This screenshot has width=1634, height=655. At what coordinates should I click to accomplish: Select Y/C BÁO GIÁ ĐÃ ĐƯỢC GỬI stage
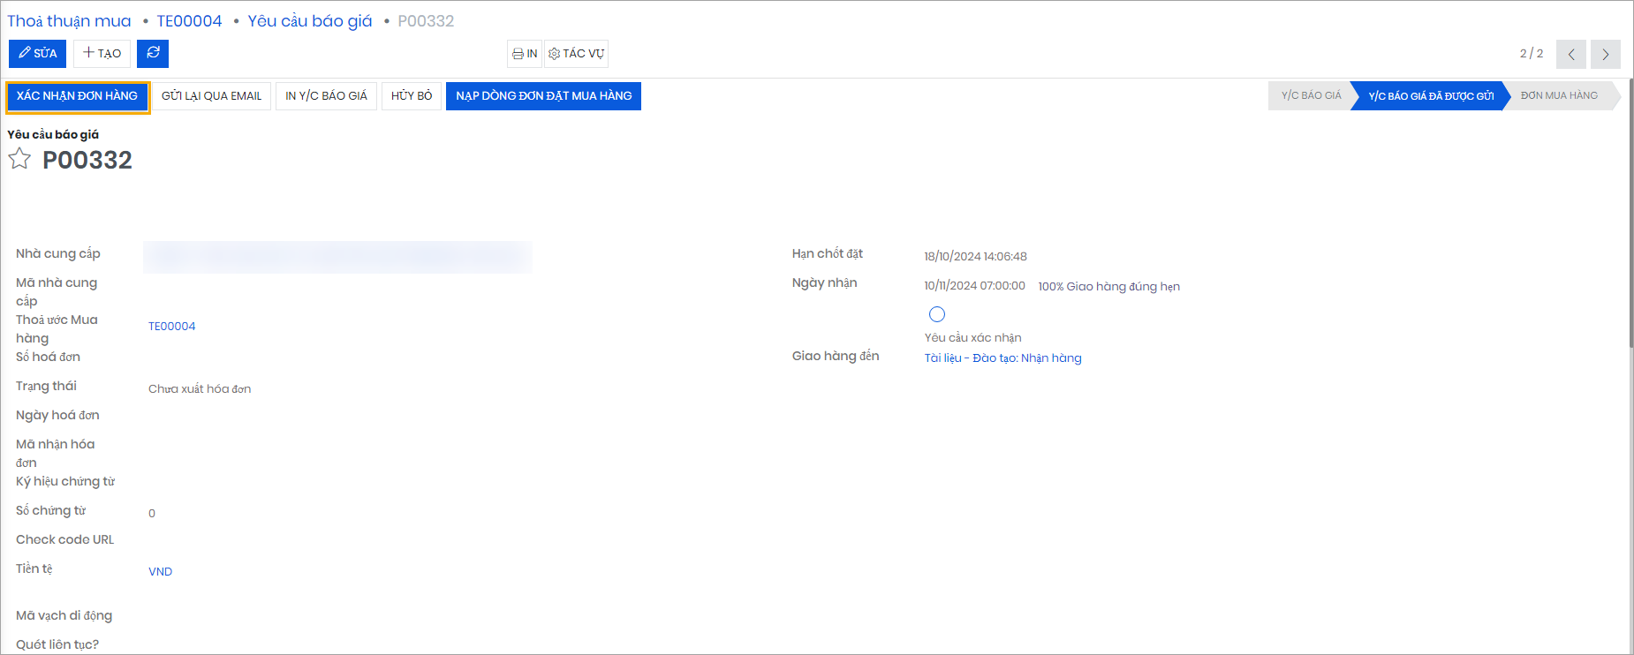(x=1431, y=95)
